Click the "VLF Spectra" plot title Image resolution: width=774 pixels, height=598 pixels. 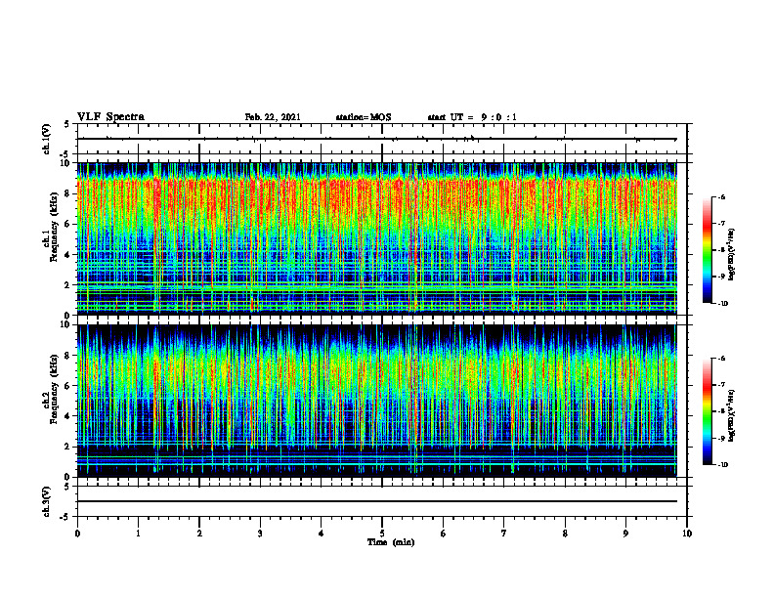coord(110,117)
